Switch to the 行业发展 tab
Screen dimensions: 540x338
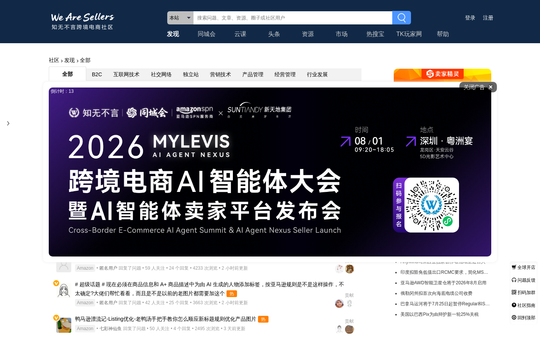tap(317, 74)
